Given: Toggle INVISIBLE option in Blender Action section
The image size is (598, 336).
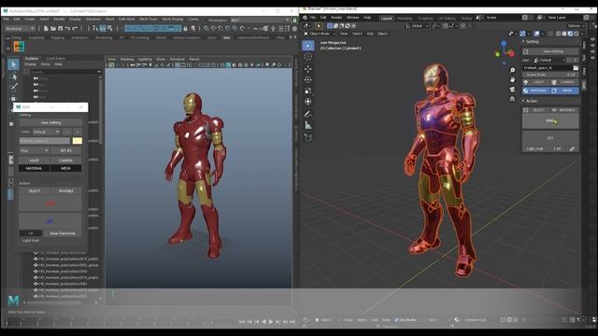Looking at the screenshot, I should click(x=564, y=110).
